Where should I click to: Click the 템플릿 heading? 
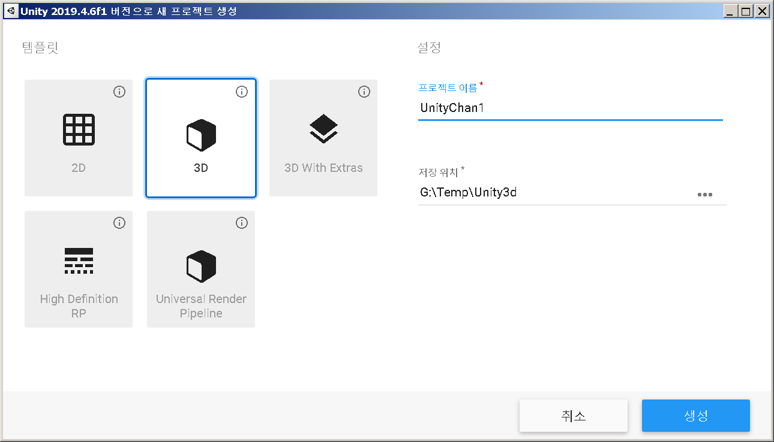40,48
